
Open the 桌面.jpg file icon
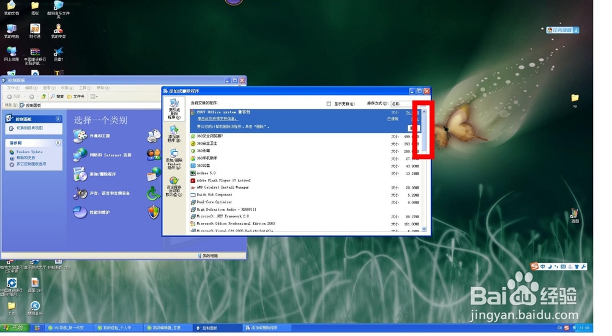point(35,285)
